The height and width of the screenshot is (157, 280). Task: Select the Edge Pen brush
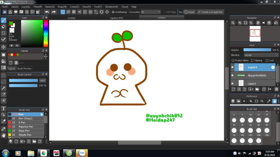pyautogui.click(x=25, y=131)
